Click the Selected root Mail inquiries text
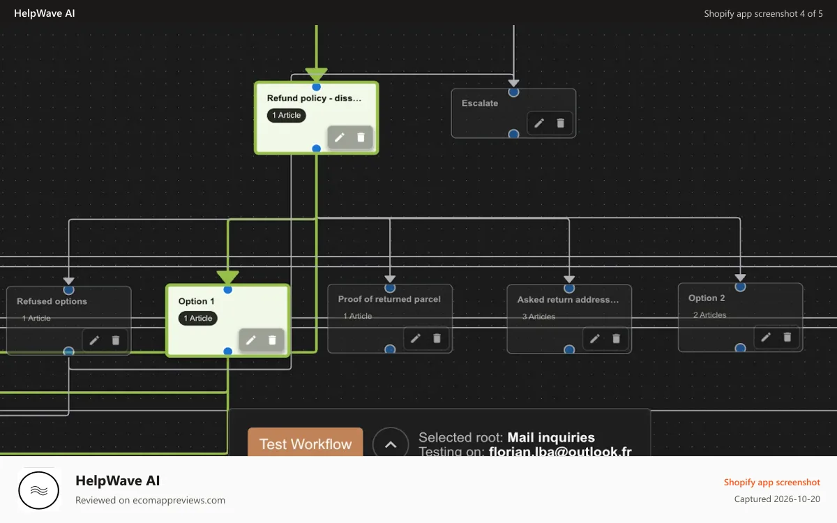The width and height of the screenshot is (837, 523). (x=506, y=437)
